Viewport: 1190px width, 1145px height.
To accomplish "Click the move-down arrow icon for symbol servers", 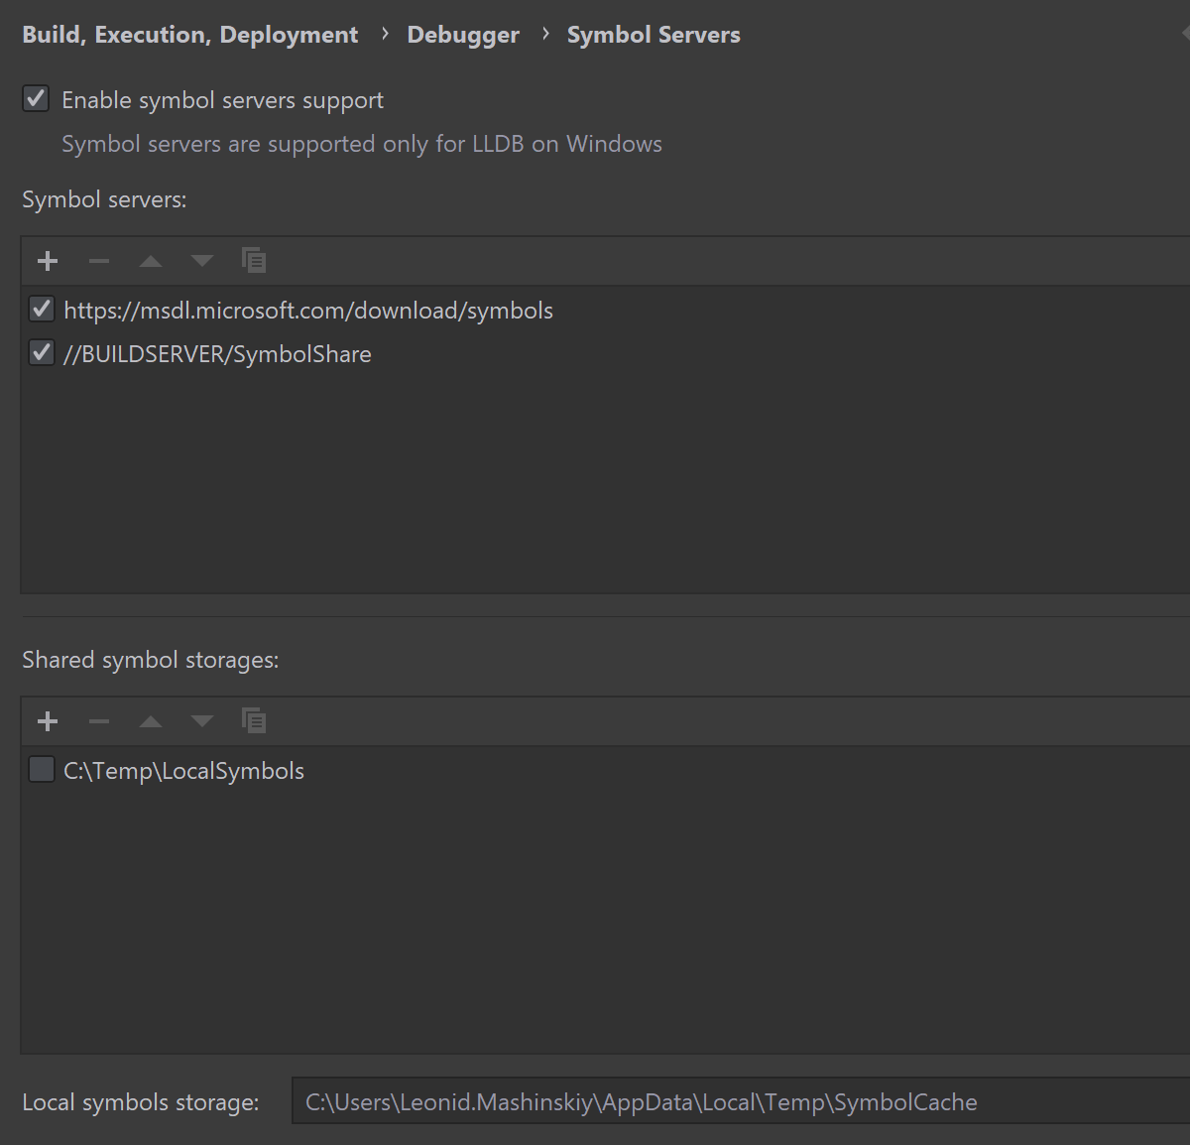I will (x=201, y=260).
